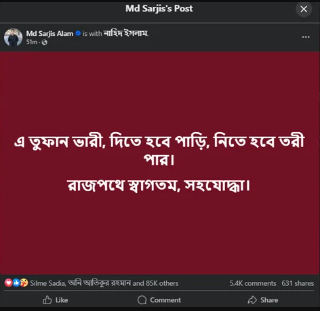
Task: Click the blue thumbs-up reaction icon
Action: pos(16,283)
